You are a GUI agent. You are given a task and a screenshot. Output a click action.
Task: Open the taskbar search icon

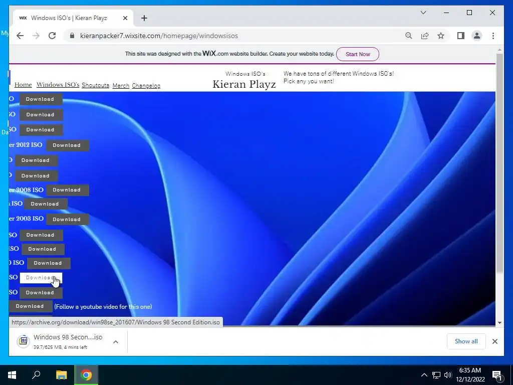(36, 375)
